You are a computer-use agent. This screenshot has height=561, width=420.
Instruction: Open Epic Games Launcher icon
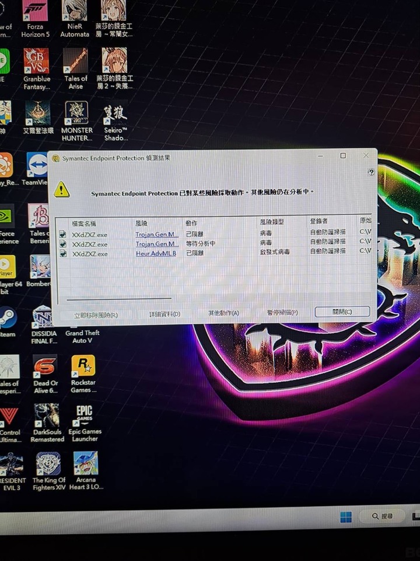tap(85, 423)
